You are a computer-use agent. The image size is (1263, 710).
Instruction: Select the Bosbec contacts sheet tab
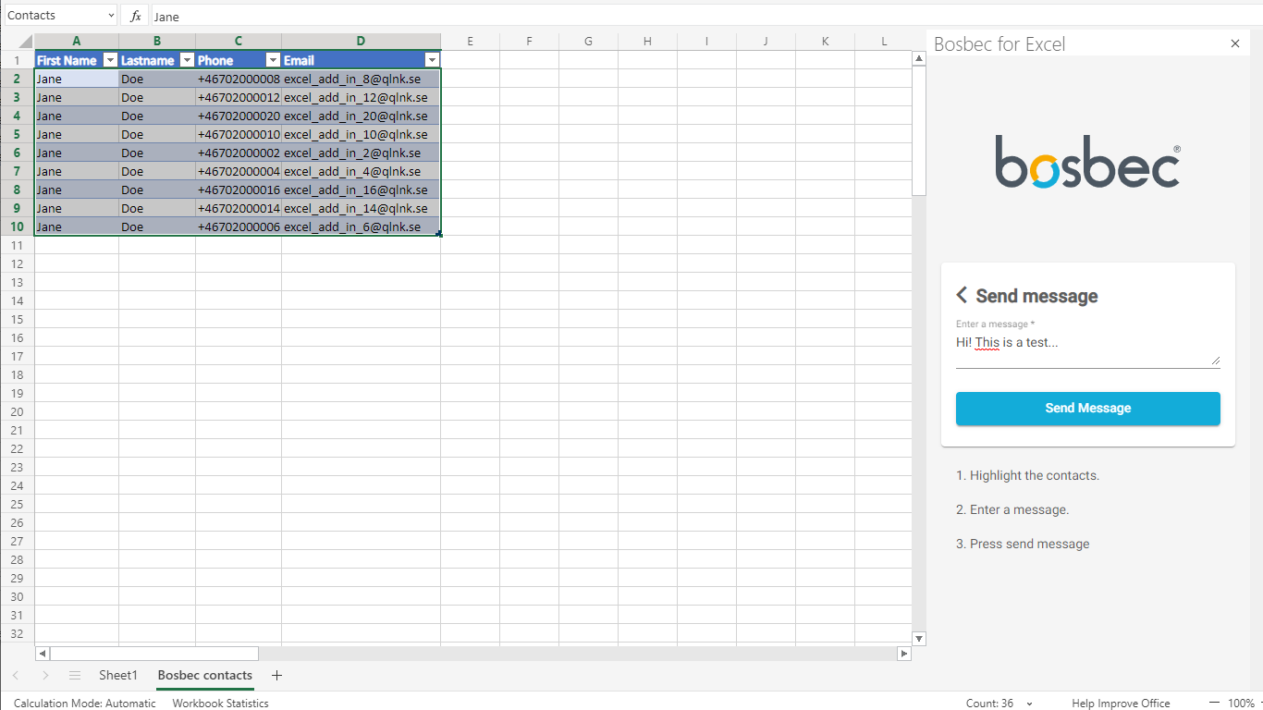(205, 676)
